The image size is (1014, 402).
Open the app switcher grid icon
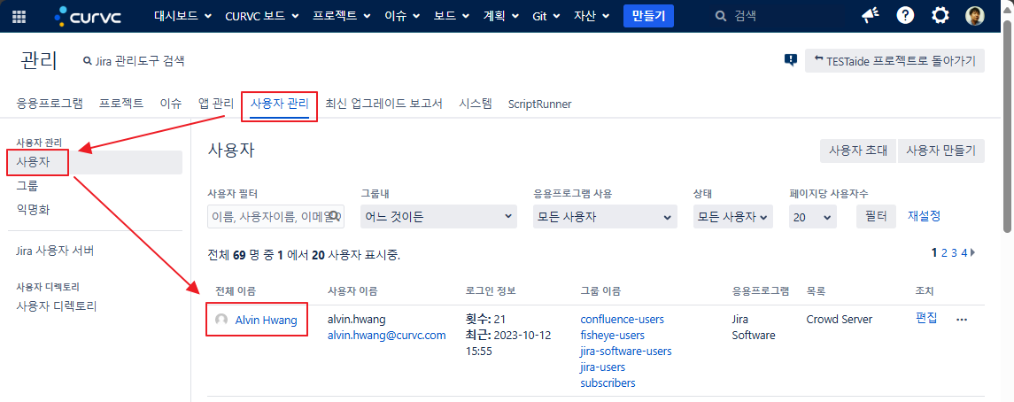point(19,16)
